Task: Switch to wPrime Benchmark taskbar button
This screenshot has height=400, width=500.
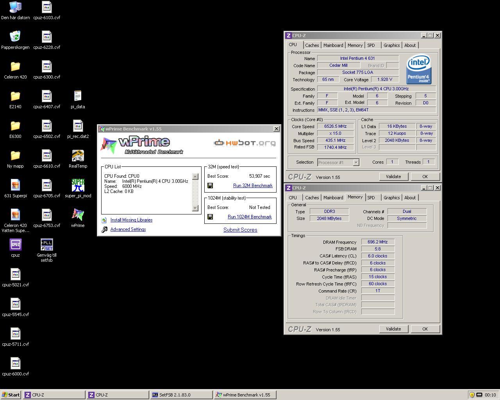Action: coord(245,395)
